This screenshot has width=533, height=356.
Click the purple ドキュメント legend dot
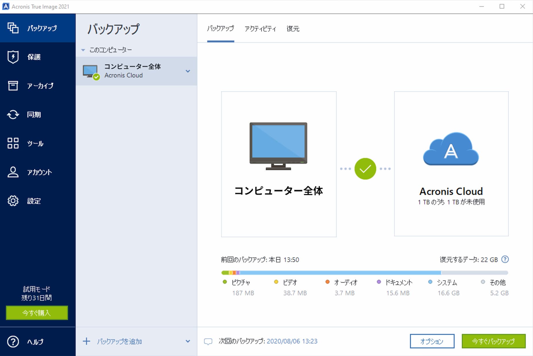point(379,282)
